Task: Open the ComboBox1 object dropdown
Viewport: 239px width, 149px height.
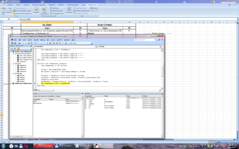Action: (96, 46)
